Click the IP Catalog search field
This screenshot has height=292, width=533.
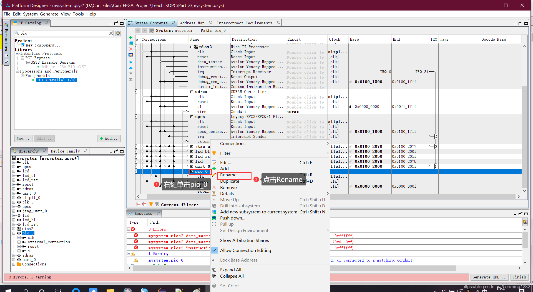pyautogui.click(x=64, y=33)
